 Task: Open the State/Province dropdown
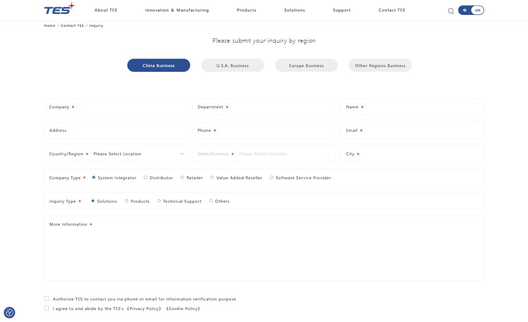(x=284, y=154)
